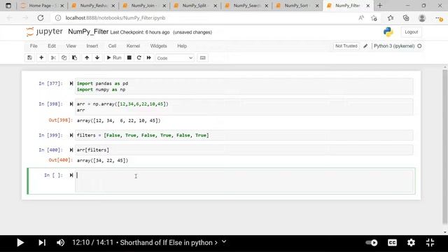The width and height of the screenshot is (448, 252).
Task: Move selected cell down arrow
Action: pyautogui.click(x=97, y=57)
